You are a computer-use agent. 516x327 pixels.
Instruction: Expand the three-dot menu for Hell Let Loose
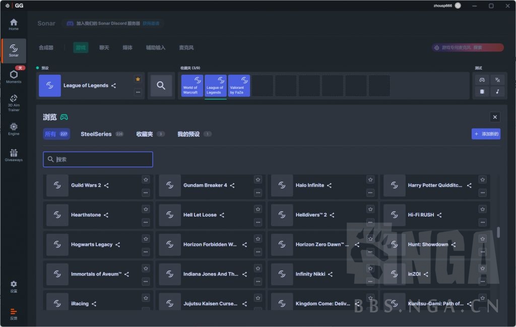[x=258, y=222]
